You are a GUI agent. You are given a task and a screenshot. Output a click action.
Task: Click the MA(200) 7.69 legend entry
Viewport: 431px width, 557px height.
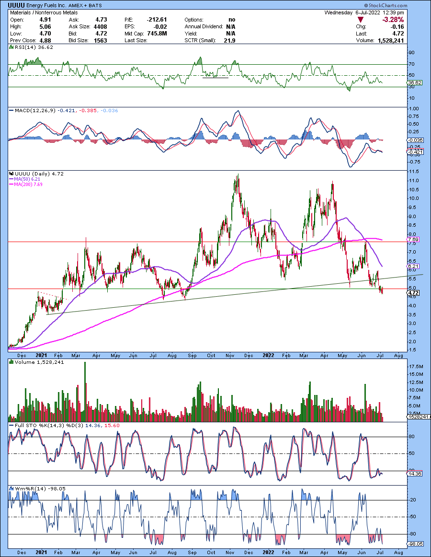click(25, 185)
